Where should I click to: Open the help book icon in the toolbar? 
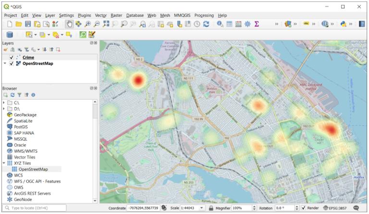click(362, 24)
